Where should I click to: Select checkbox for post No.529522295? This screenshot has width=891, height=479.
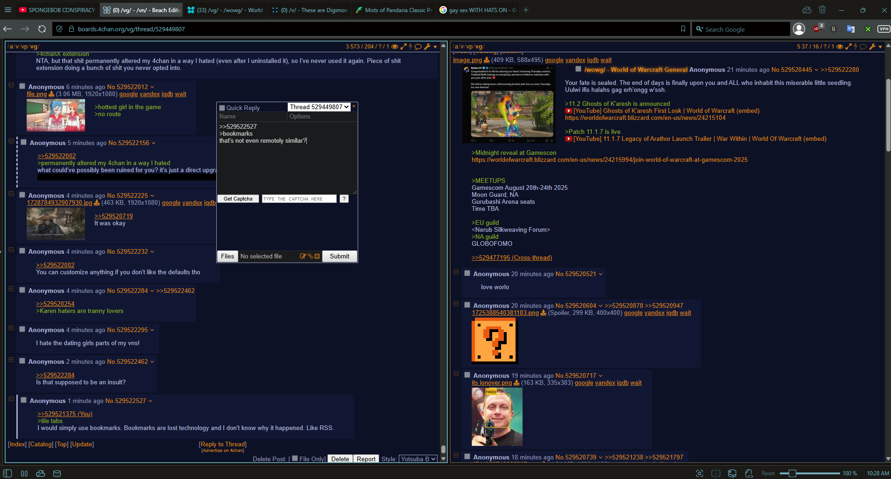coord(22,329)
